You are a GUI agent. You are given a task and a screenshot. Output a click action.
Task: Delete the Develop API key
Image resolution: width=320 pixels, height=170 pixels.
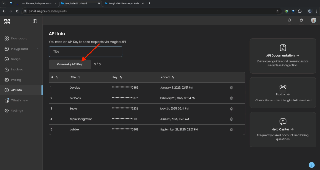click(232, 88)
